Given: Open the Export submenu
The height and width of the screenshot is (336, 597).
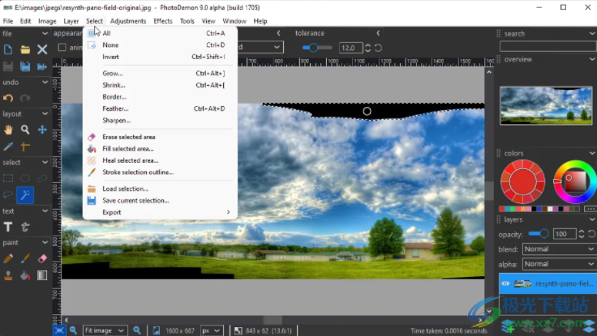Looking at the screenshot, I should (x=160, y=212).
